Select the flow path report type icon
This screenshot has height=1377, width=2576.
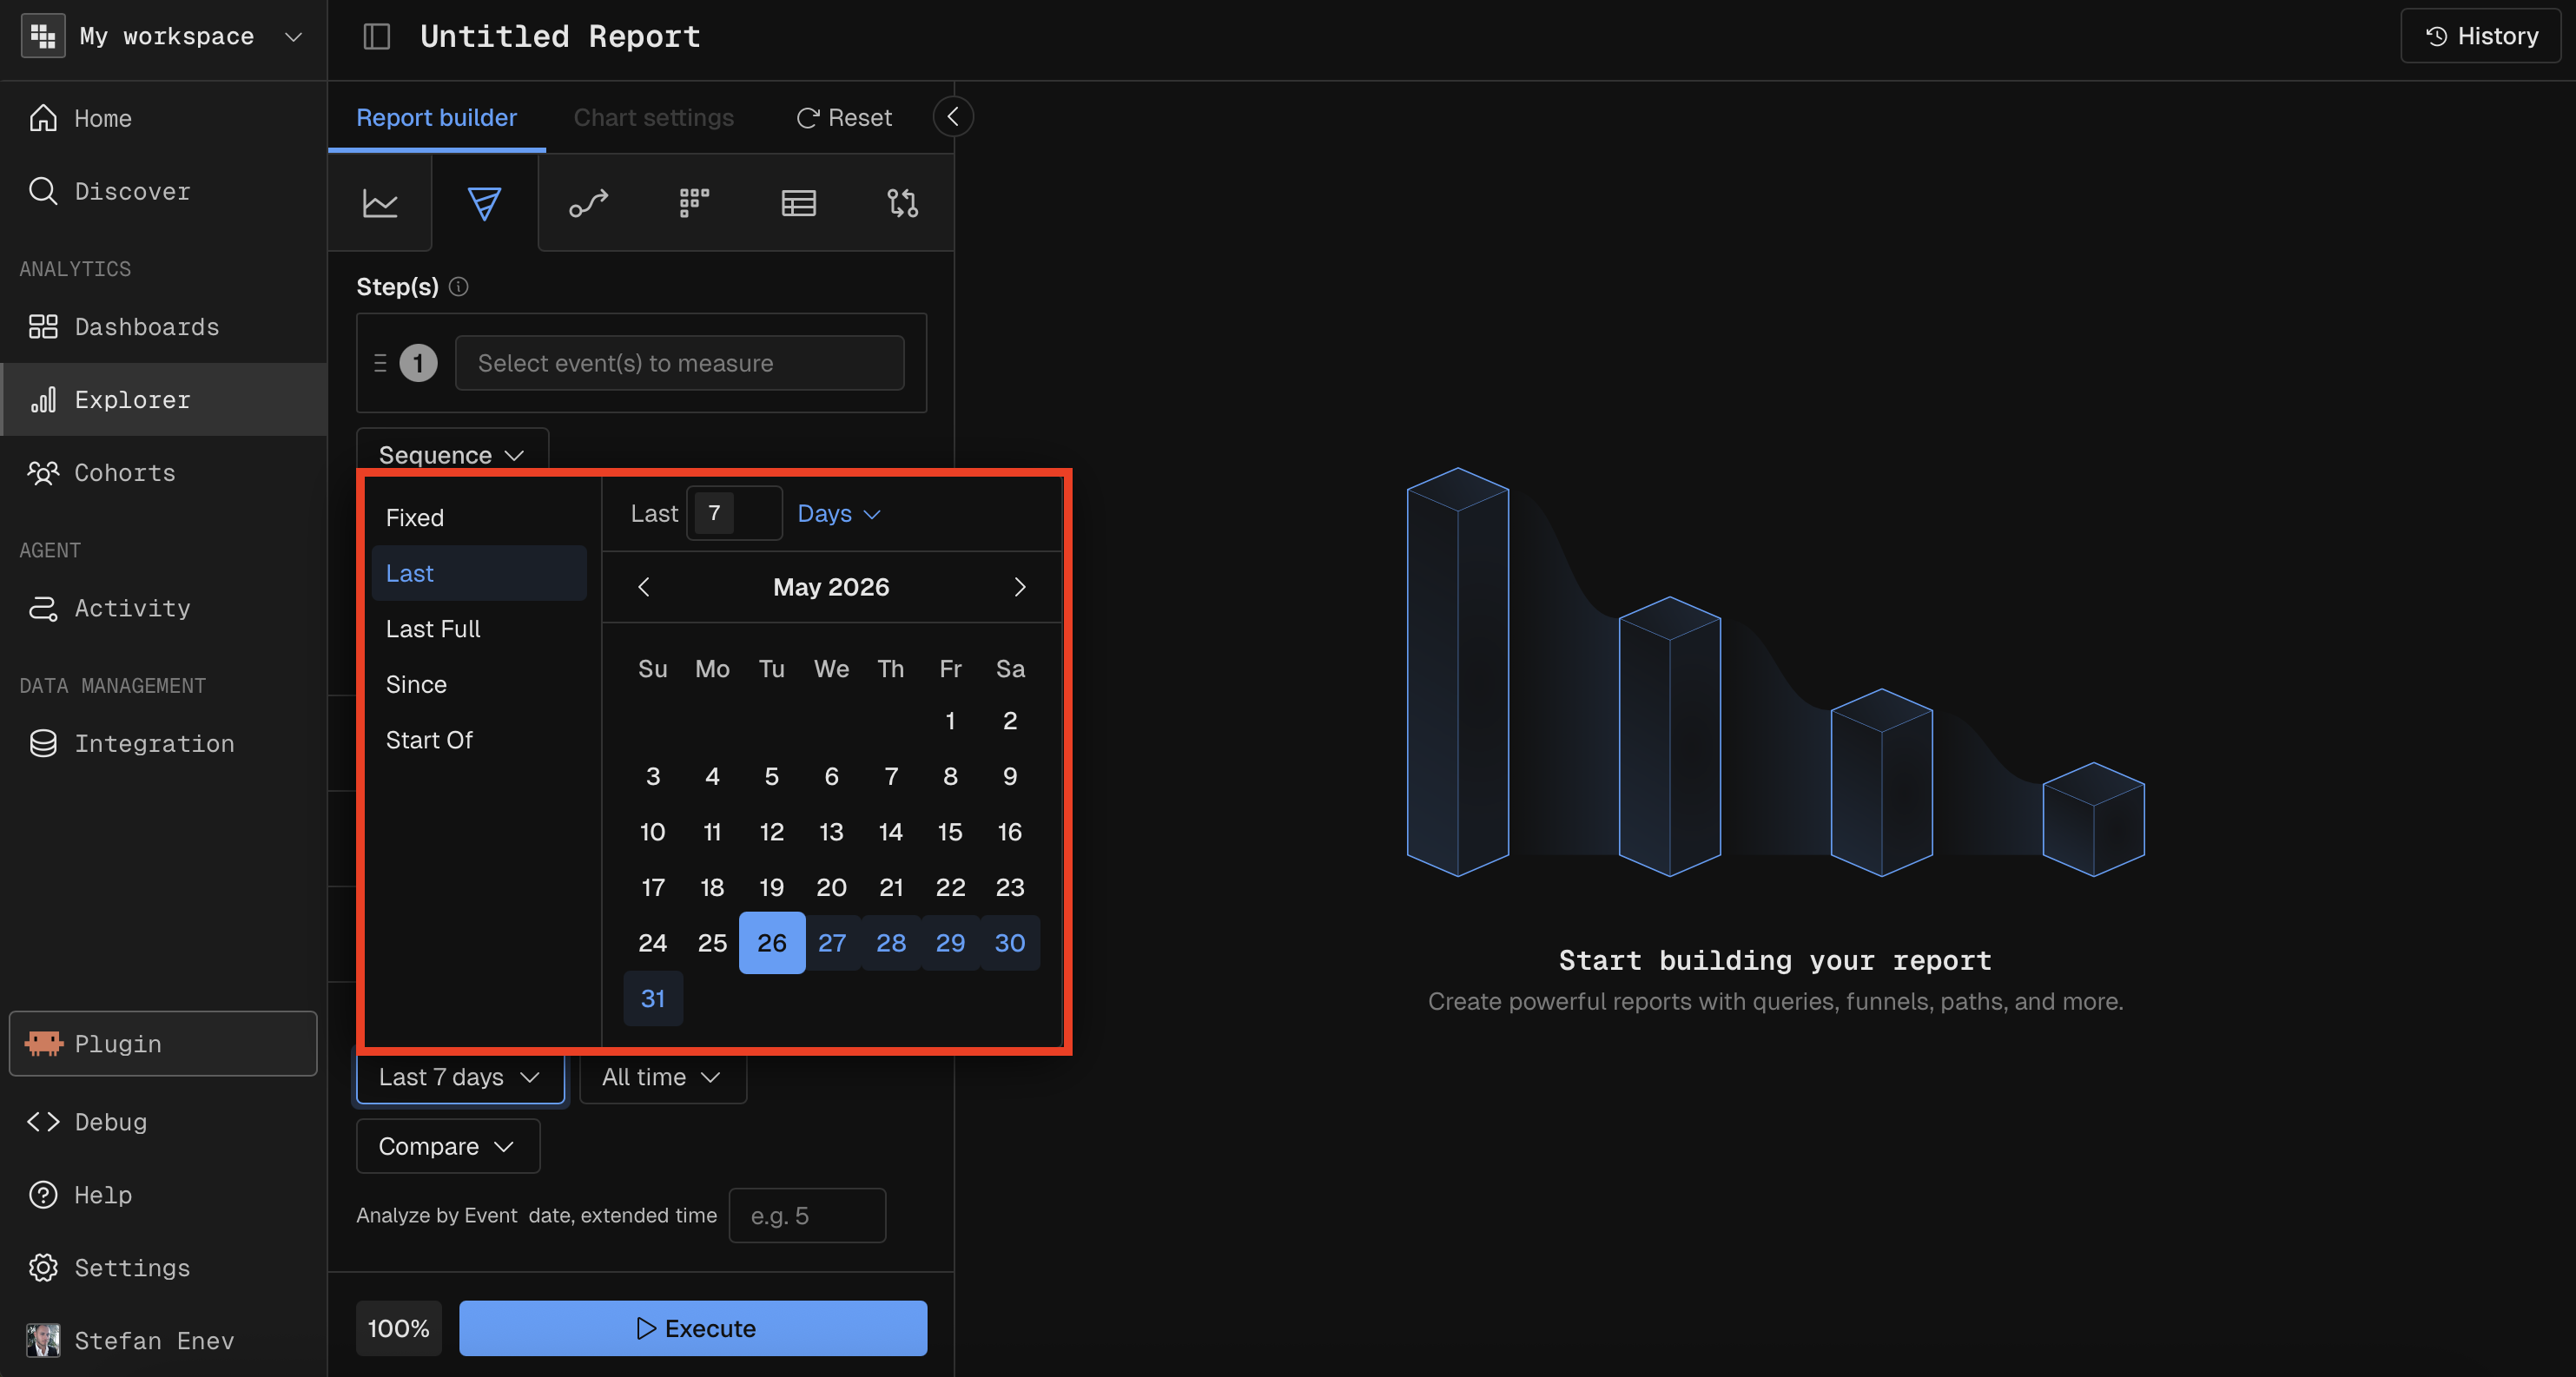point(589,203)
